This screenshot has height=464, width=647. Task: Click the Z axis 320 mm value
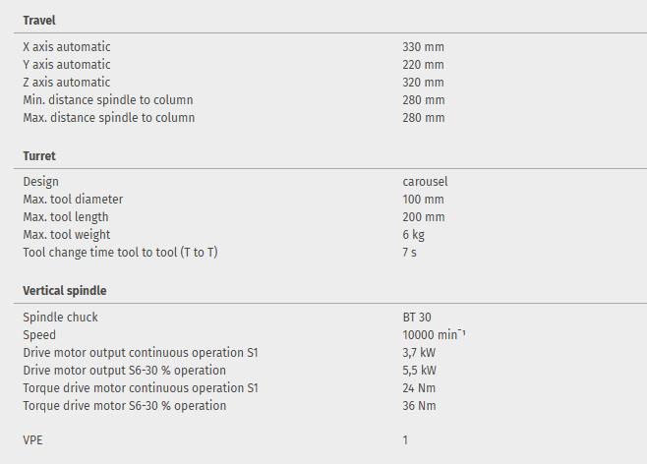(x=423, y=83)
